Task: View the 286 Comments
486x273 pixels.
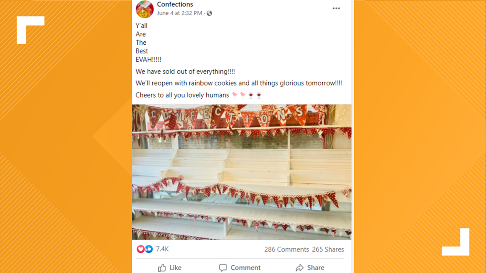Action: [286, 250]
